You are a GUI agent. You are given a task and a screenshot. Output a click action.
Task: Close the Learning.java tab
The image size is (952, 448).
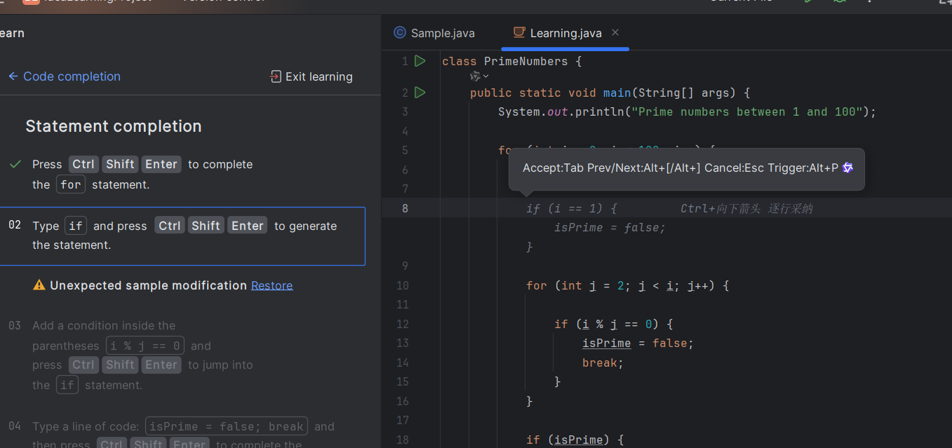[615, 32]
